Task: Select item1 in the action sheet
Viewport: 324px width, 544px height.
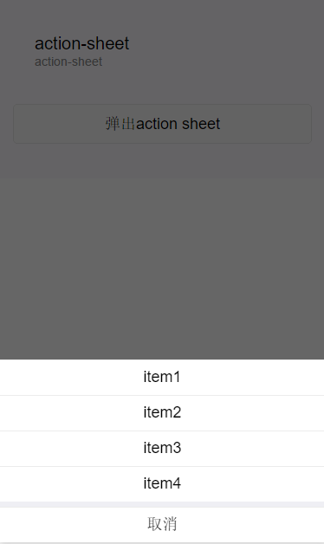Action: click(162, 377)
